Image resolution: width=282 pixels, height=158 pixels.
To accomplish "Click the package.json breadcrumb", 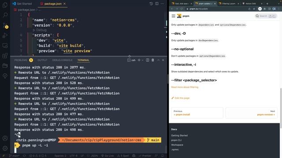I will [25, 10].
